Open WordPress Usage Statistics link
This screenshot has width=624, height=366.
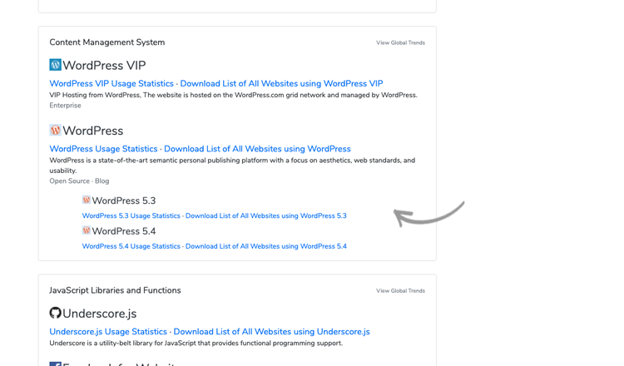[103, 149]
